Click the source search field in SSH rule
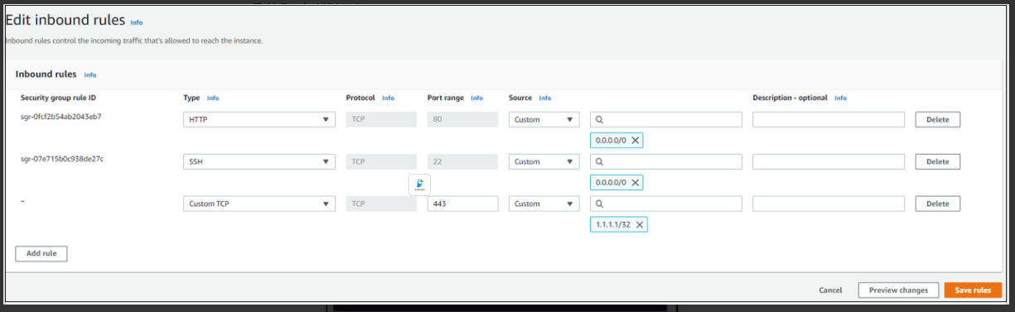 [666, 161]
